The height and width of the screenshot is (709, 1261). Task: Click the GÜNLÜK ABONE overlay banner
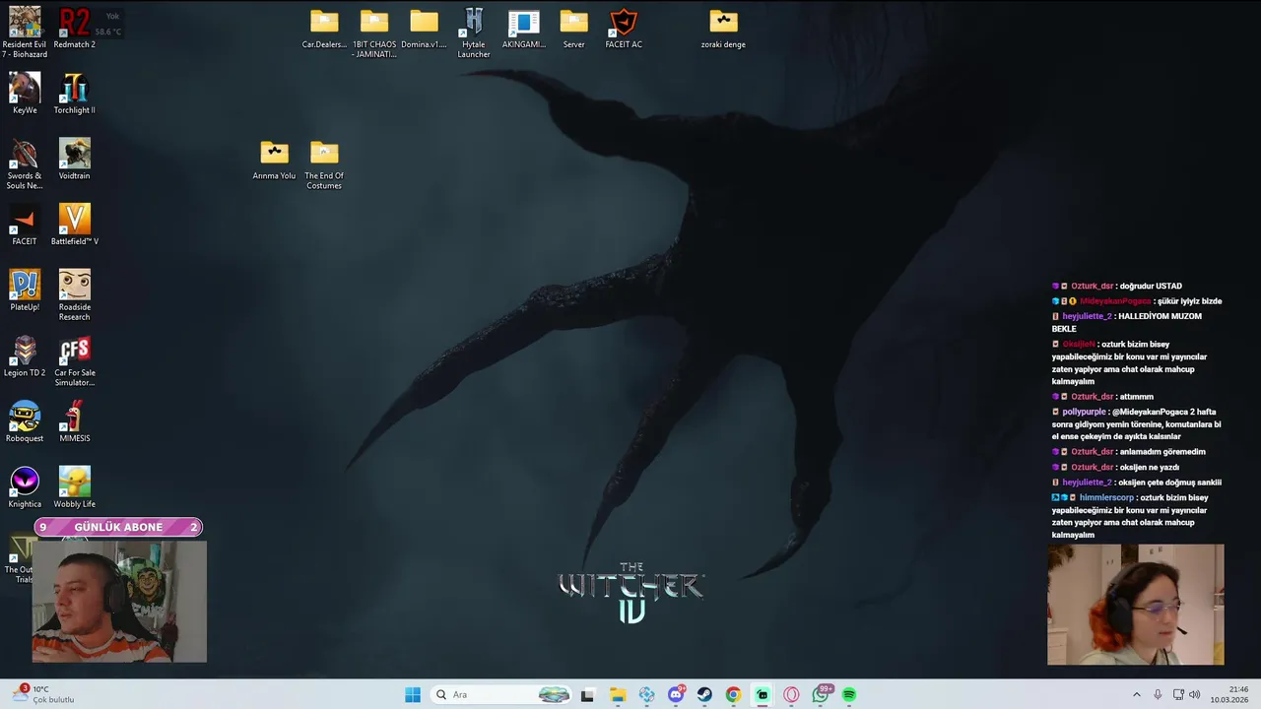118,527
